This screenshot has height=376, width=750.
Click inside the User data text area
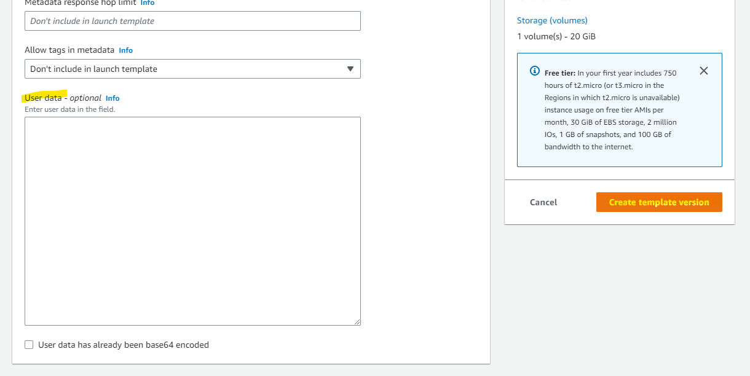coord(192,221)
